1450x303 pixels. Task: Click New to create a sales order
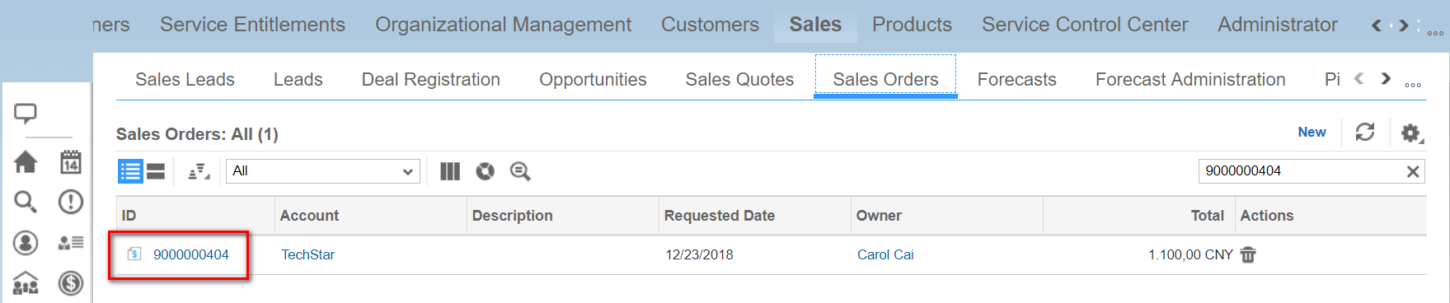1312,132
